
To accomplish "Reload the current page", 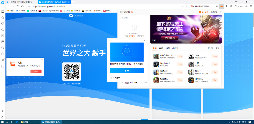I will (x=18, y=6).
